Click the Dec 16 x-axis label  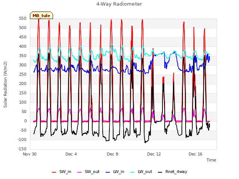[x=195, y=154]
